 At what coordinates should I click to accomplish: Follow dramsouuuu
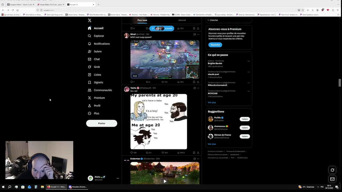click(x=245, y=128)
